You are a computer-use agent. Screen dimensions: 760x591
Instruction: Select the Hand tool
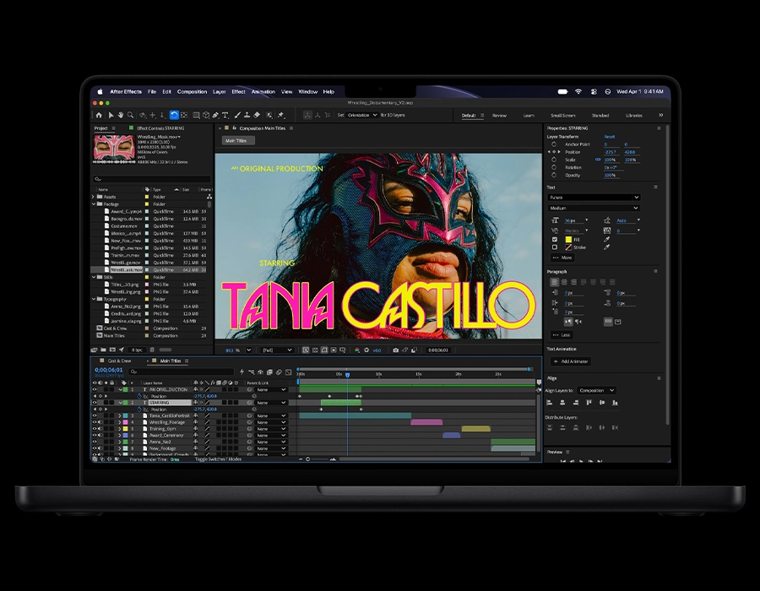[121, 116]
